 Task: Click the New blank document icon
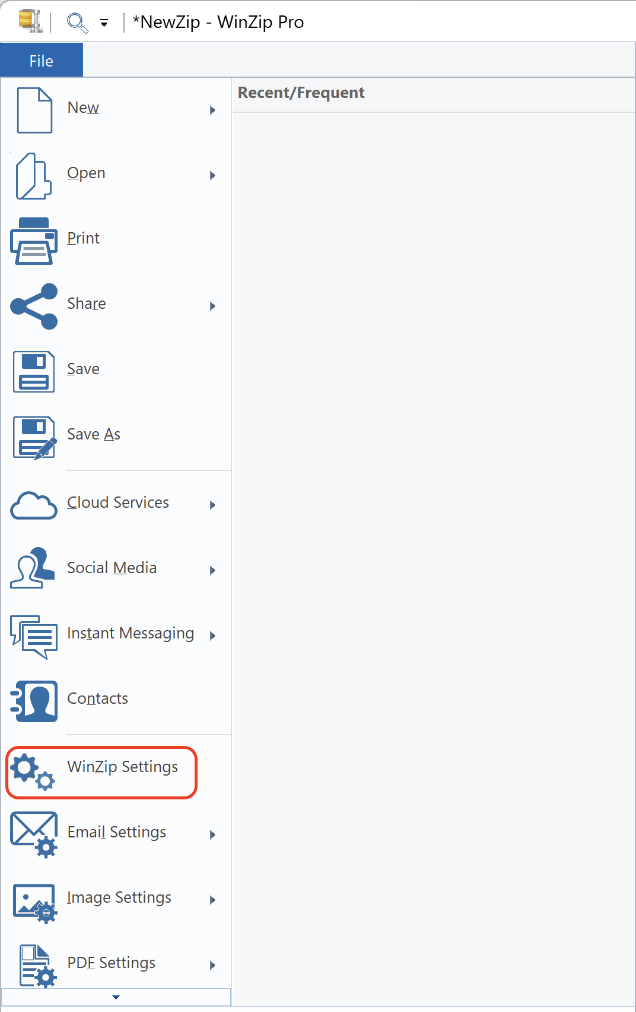tap(34, 110)
